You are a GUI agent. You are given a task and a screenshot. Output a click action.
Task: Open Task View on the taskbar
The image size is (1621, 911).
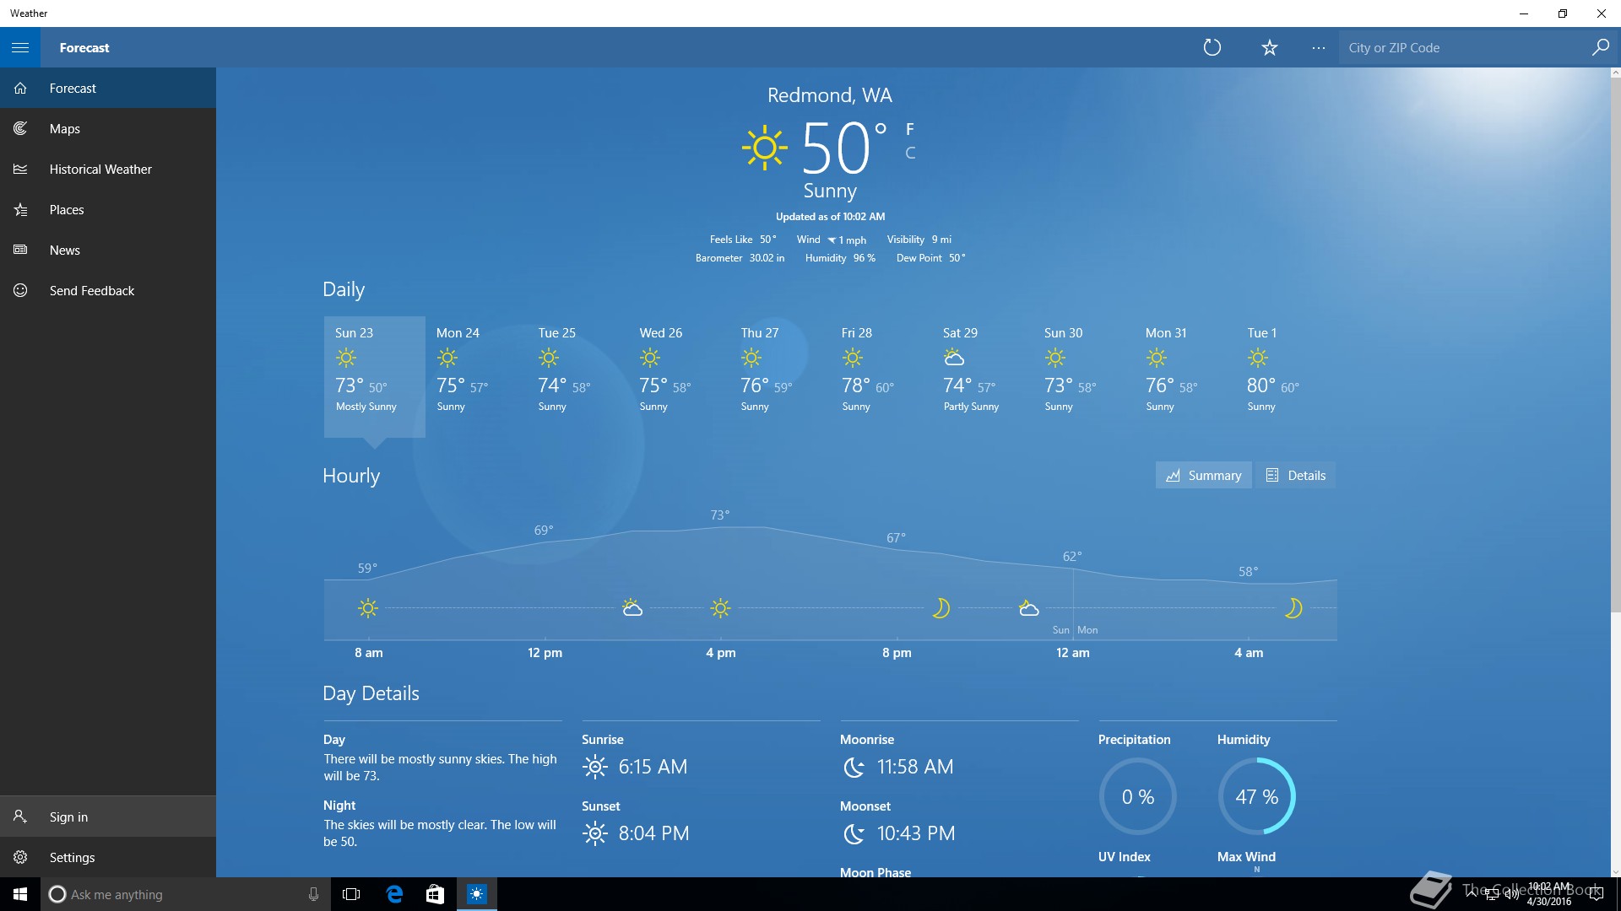click(351, 894)
